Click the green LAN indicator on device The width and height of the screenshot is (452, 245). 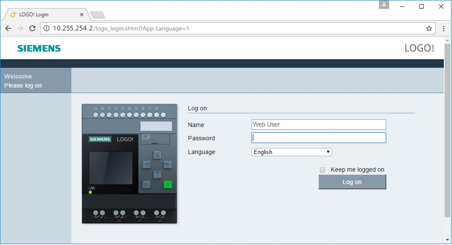[90, 192]
